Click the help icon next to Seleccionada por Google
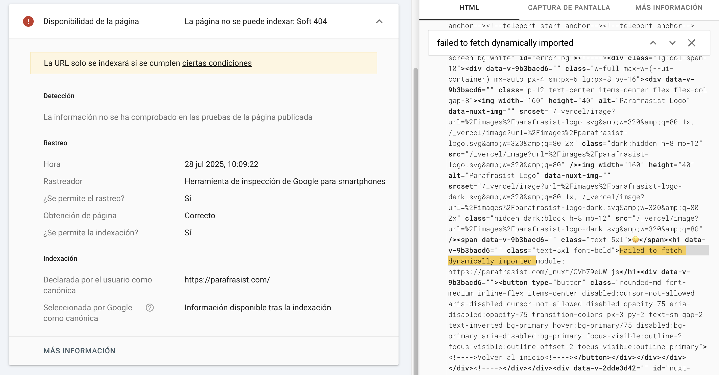The image size is (719, 375). [x=150, y=308]
